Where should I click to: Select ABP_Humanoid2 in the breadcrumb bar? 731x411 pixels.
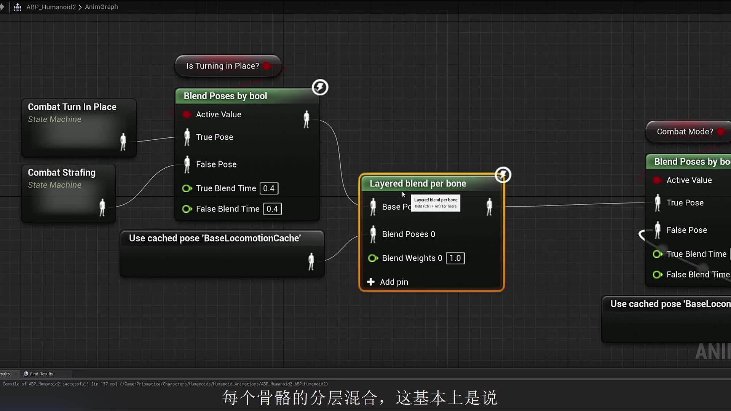51,7
